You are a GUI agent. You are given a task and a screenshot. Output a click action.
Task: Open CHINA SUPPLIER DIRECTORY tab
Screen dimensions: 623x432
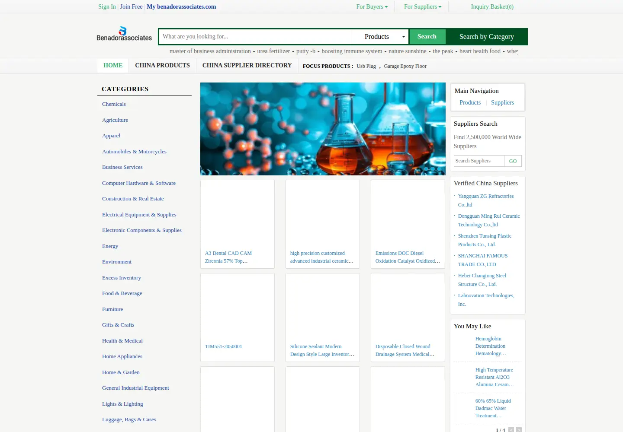[247, 65]
